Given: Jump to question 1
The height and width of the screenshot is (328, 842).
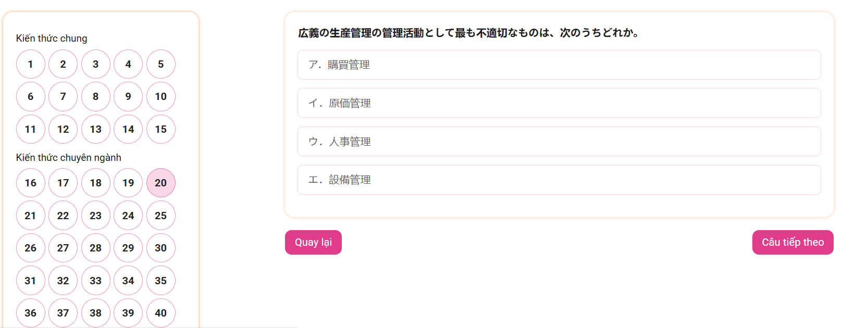Looking at the screenshot, I should pyautogui.click(x=31, y=64).
